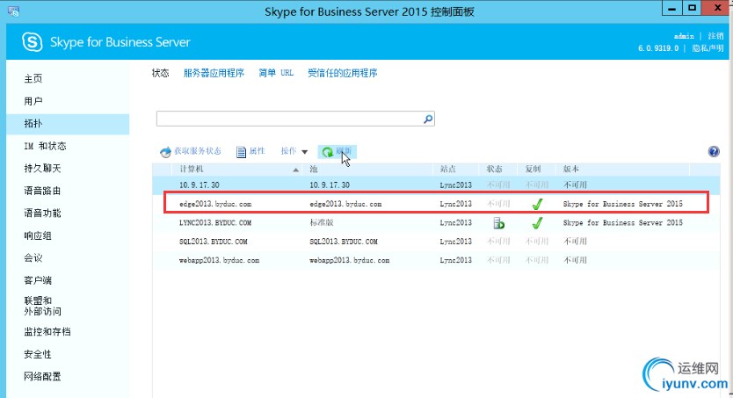Open 持久聊天 in sidebar
The height and width of the screenshot is (398, 733).
pos(42,168)
